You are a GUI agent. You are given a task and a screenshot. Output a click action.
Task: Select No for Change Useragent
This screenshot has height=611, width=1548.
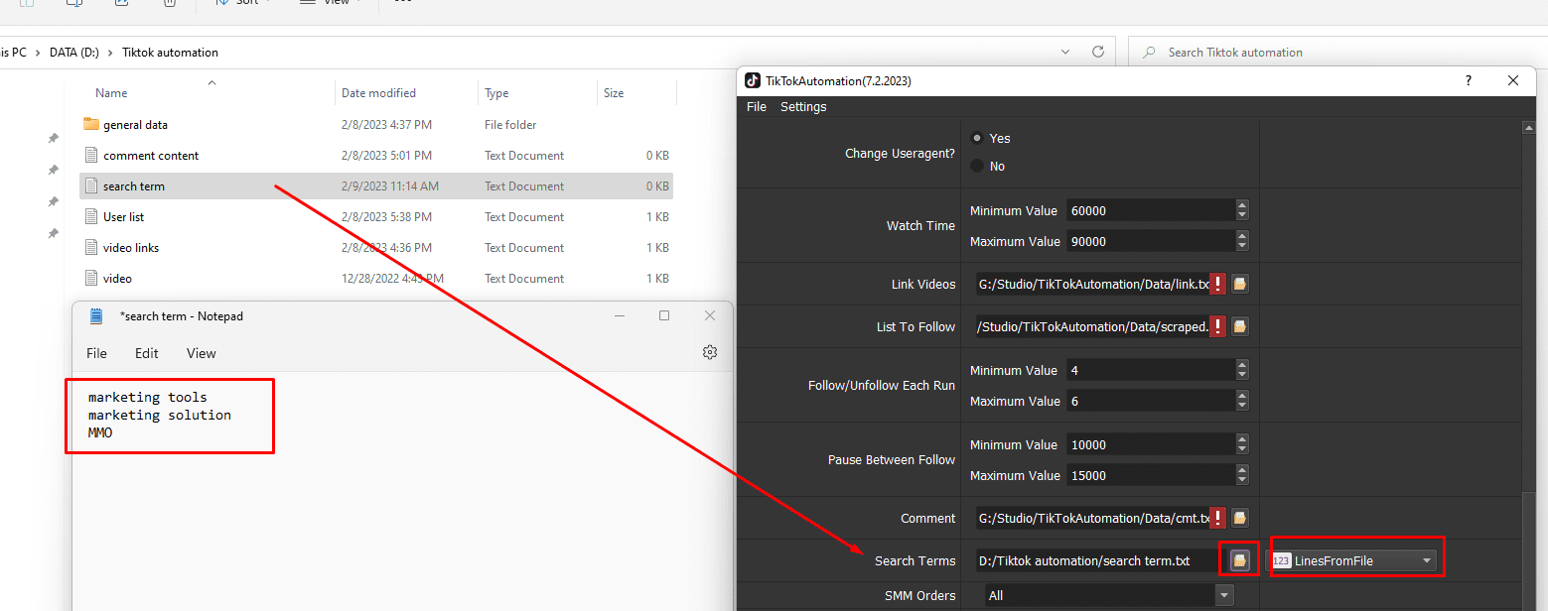pos(977,166)
